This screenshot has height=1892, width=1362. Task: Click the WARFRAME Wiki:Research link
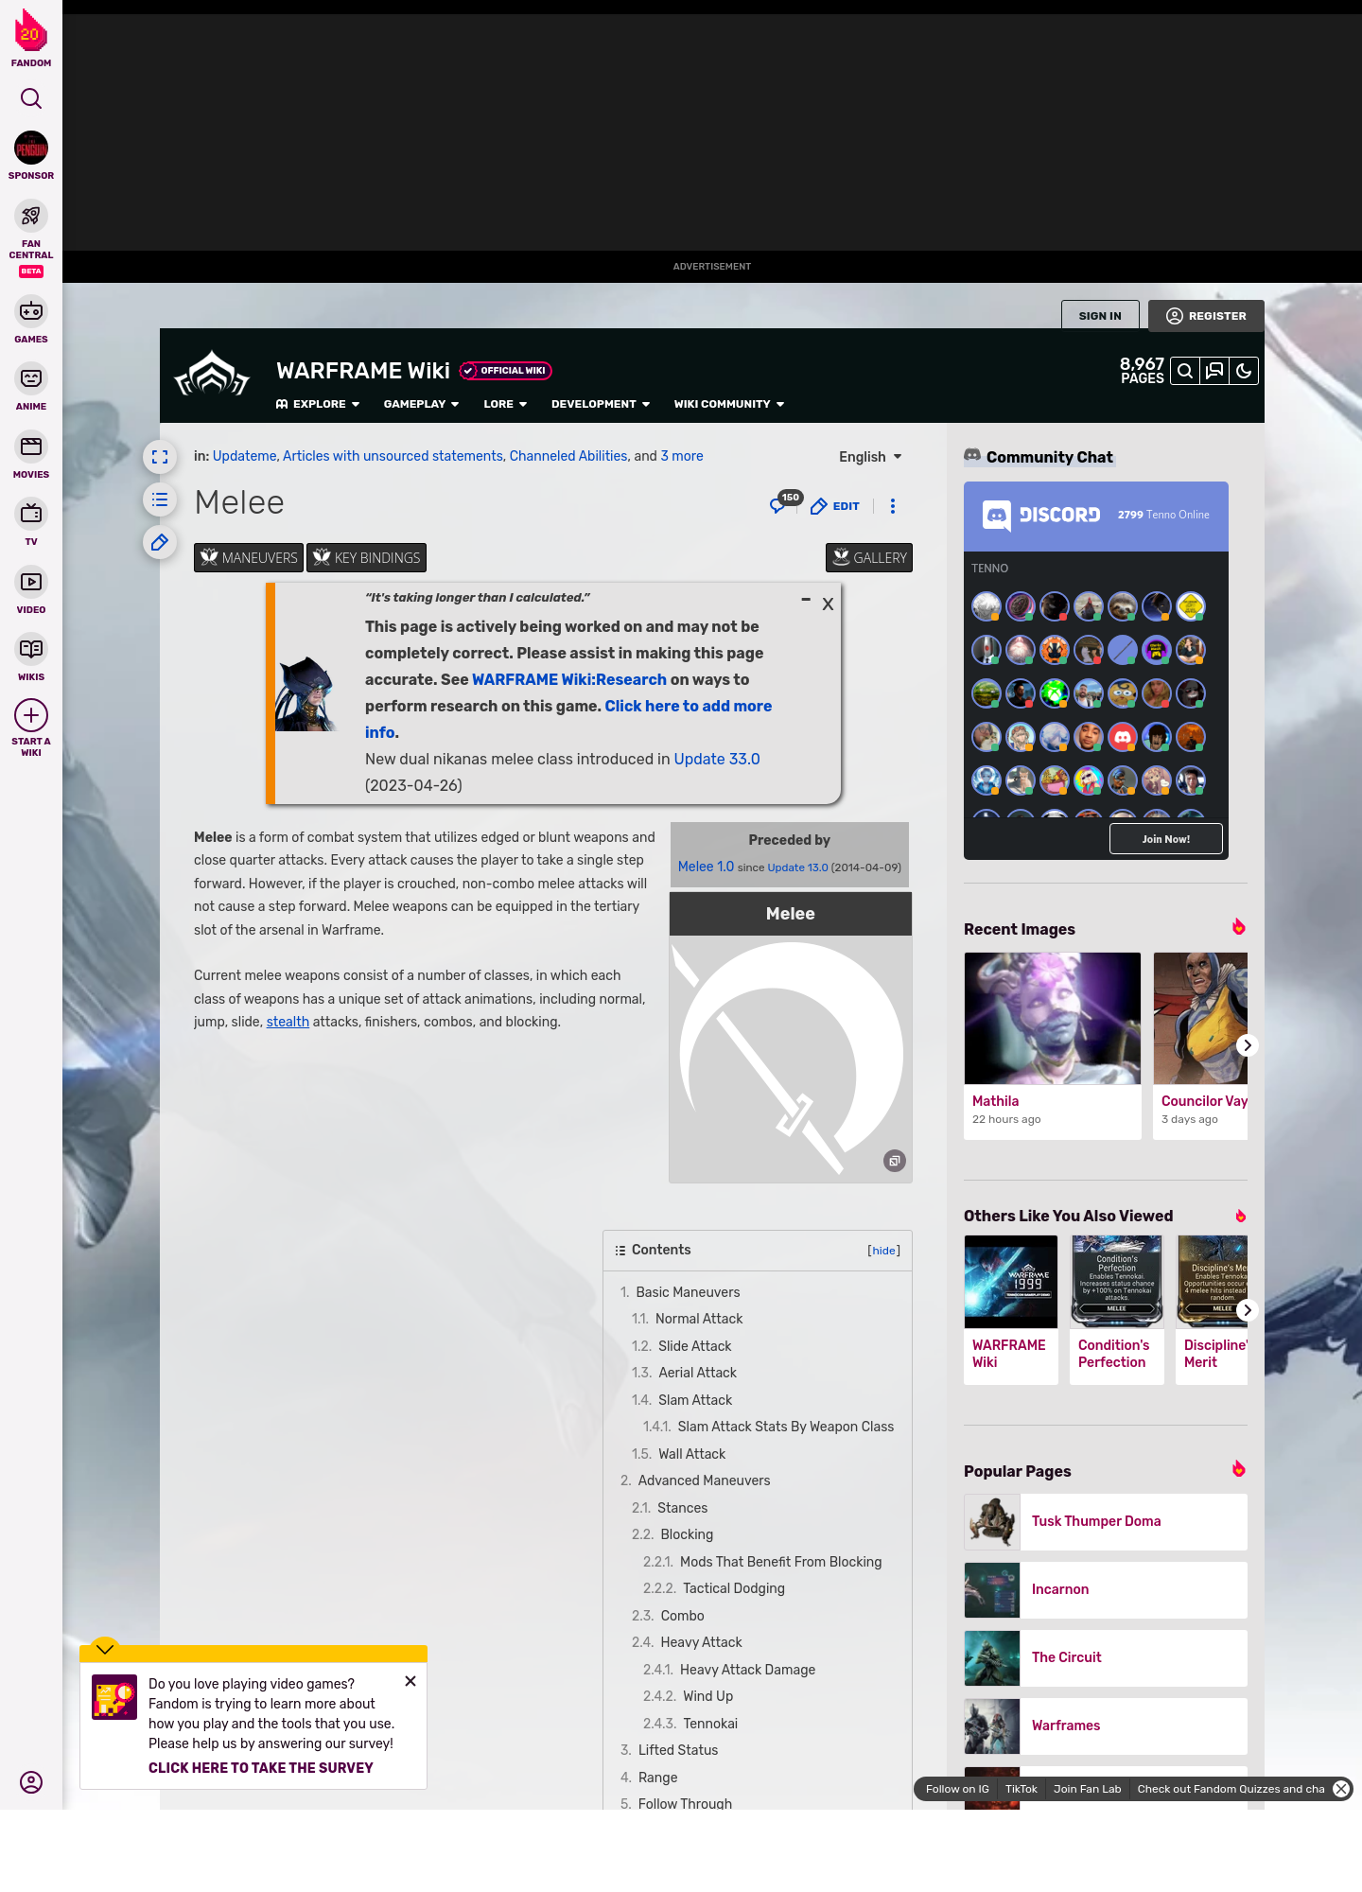coord(569,679)
